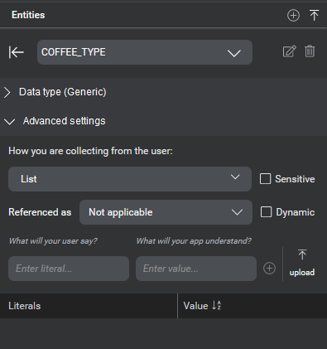Add a new entity with the plus icon
Screen dimensions: 327x349
[x=293, y=16]
